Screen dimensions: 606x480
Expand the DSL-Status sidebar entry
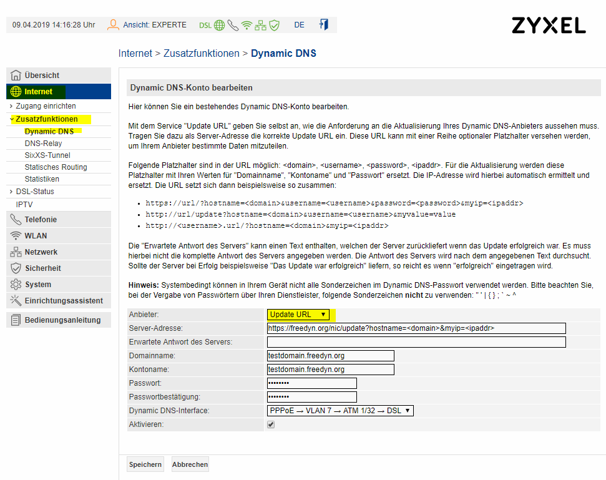pyautogui.click(x=35, y=192)
